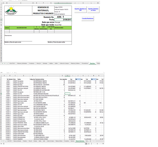
Task: Switch to SOLICITUD tab in Relacion_Remisiones window
Action: [9, 141]
